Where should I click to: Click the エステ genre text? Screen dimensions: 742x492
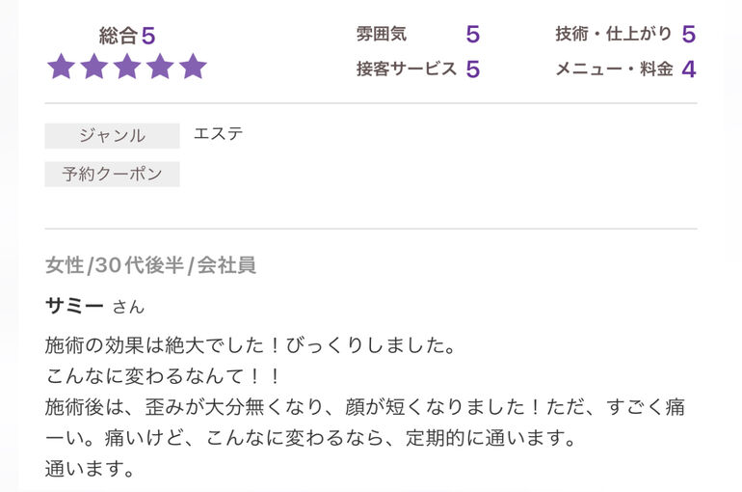[x=218, y=133]
